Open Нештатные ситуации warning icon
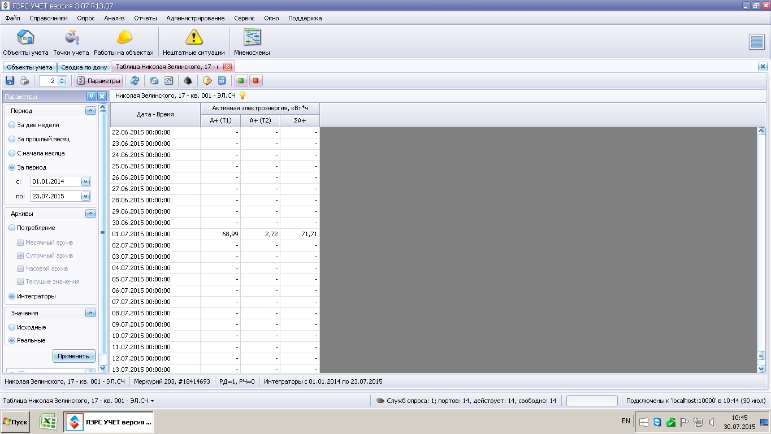 tap(194, 42)
